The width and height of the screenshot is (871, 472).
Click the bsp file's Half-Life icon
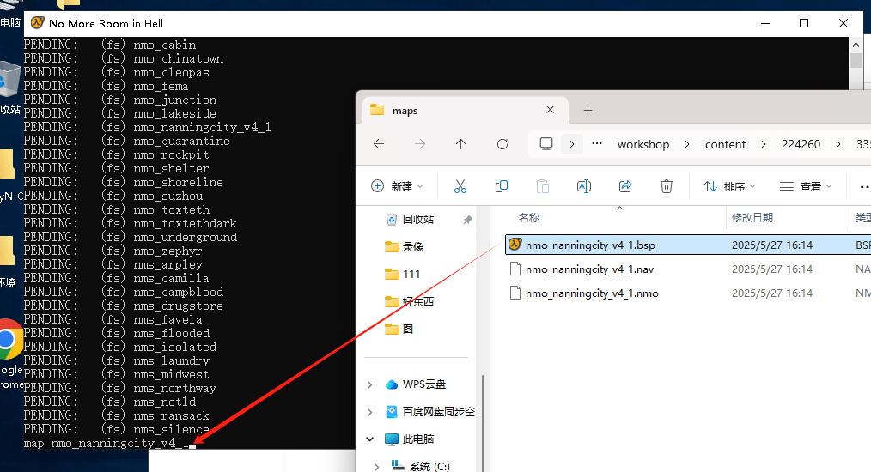coord(515,245)
